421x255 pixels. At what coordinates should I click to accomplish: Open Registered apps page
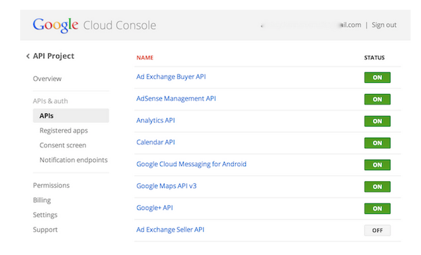point(64,131)
